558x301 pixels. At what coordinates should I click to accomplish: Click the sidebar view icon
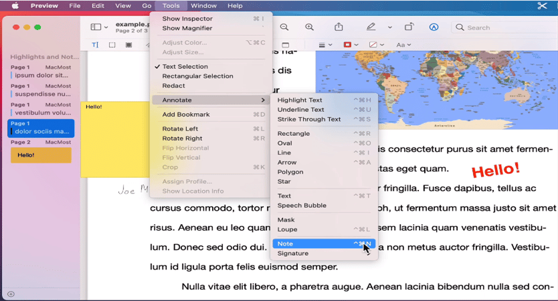click(x=96, y=27)
